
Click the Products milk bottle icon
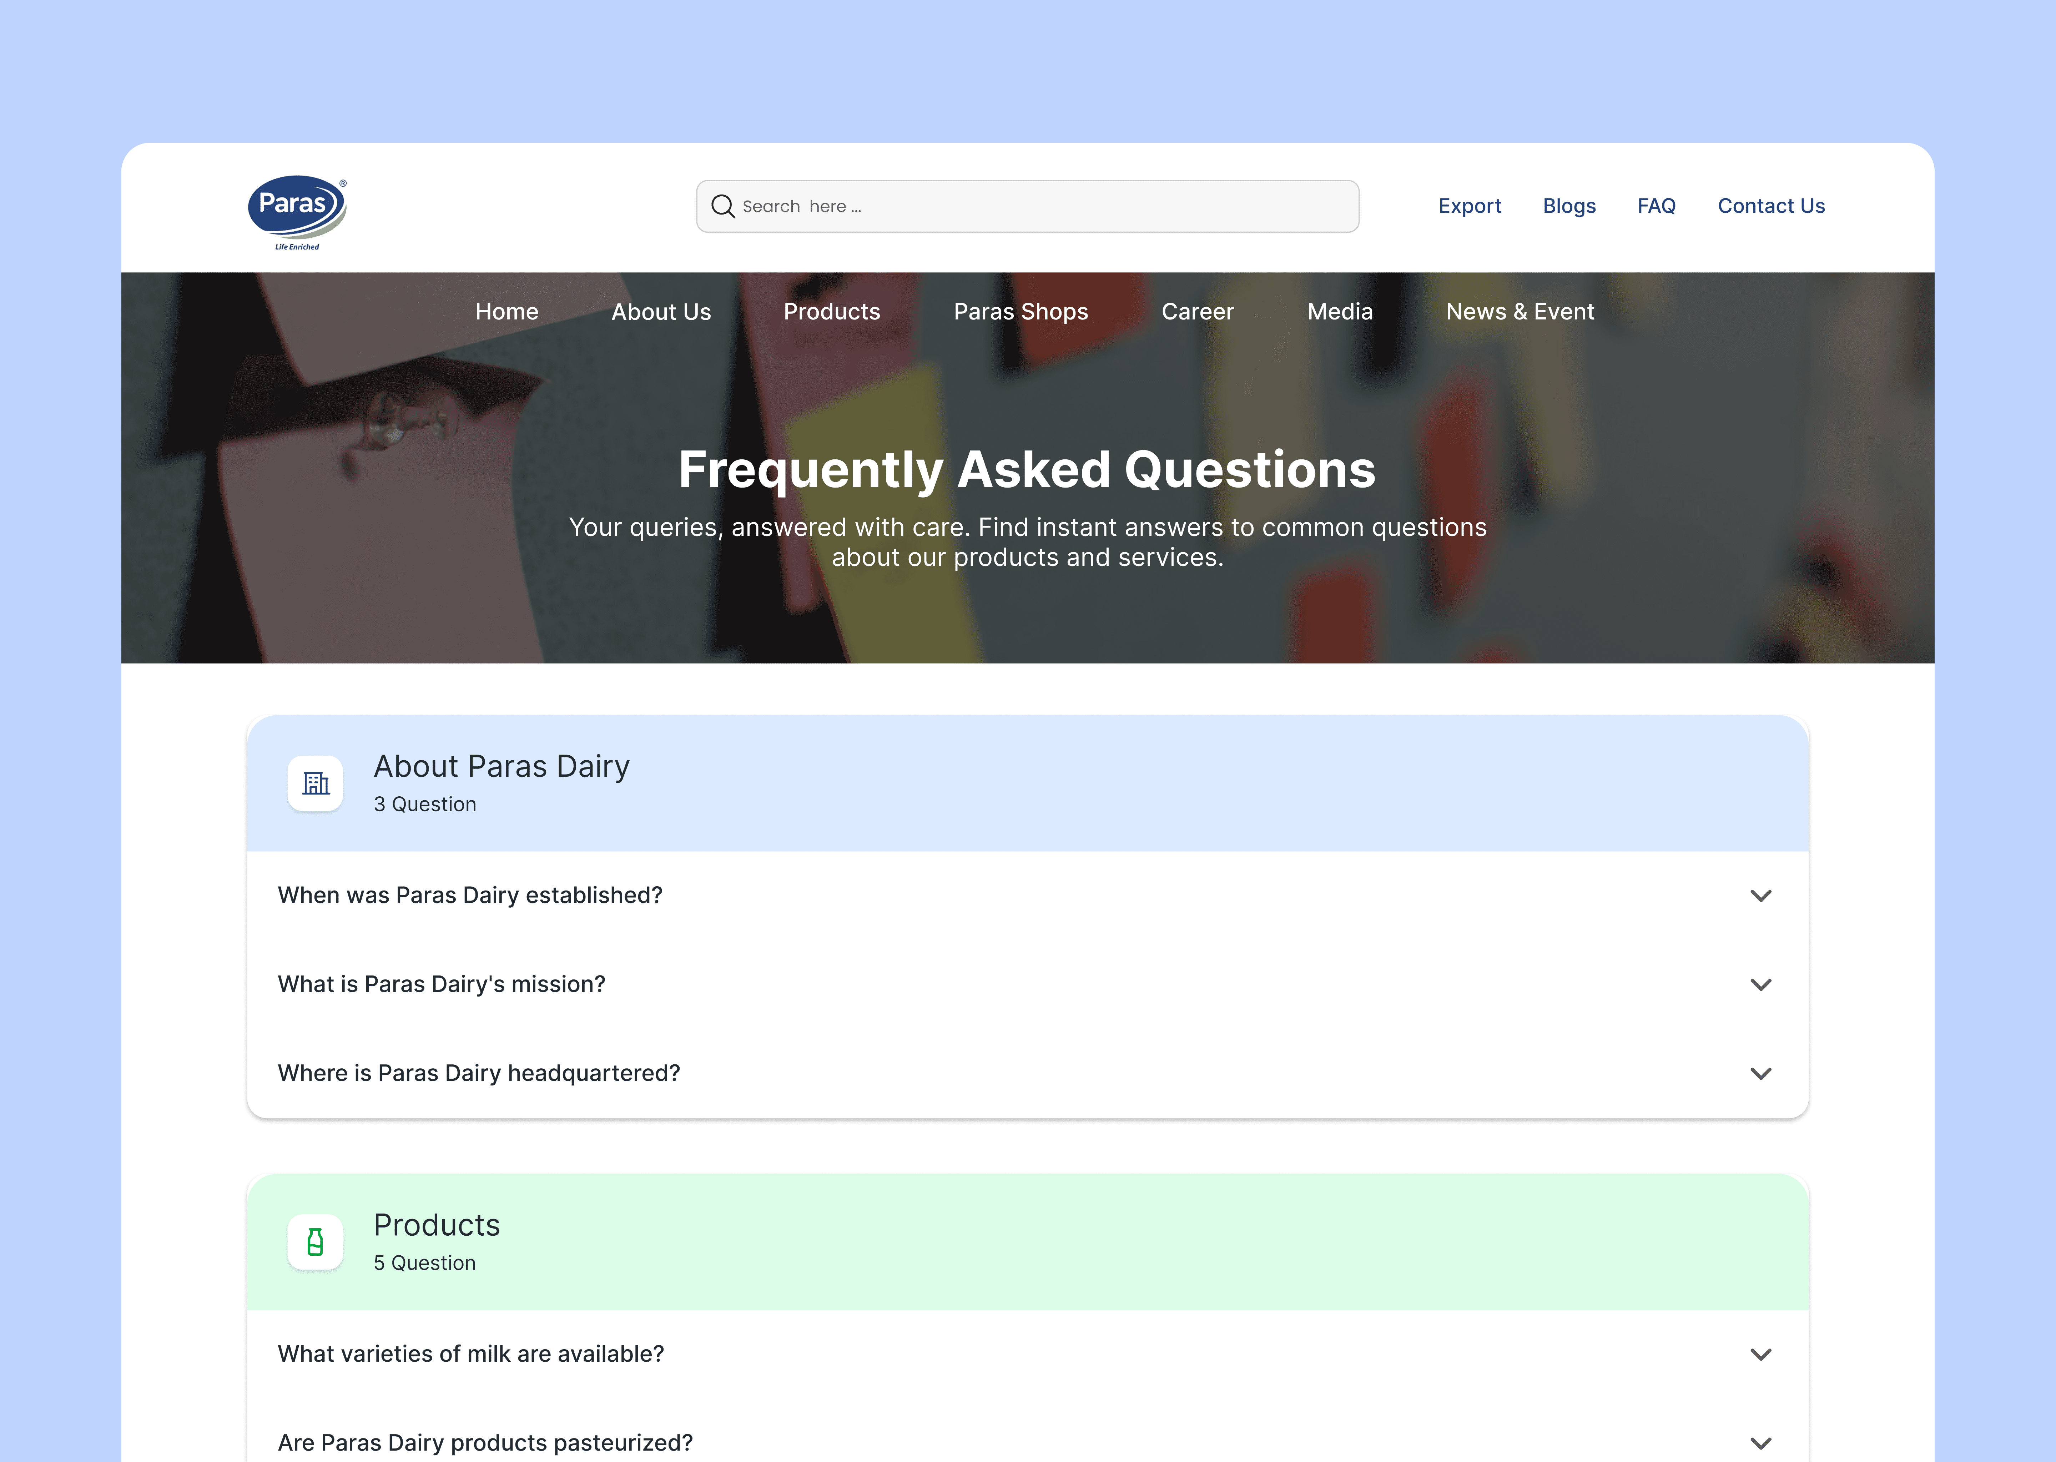(315, 1242)
